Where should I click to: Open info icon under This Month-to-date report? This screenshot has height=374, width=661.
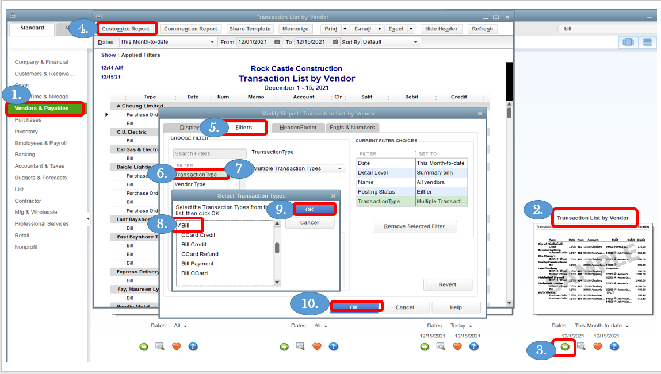(x=582, y=346)
